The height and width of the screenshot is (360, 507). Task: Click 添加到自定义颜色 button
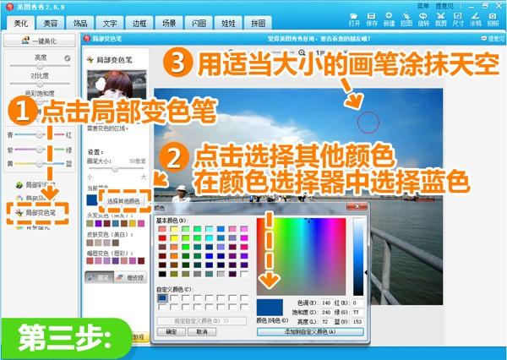click(310, 331)
